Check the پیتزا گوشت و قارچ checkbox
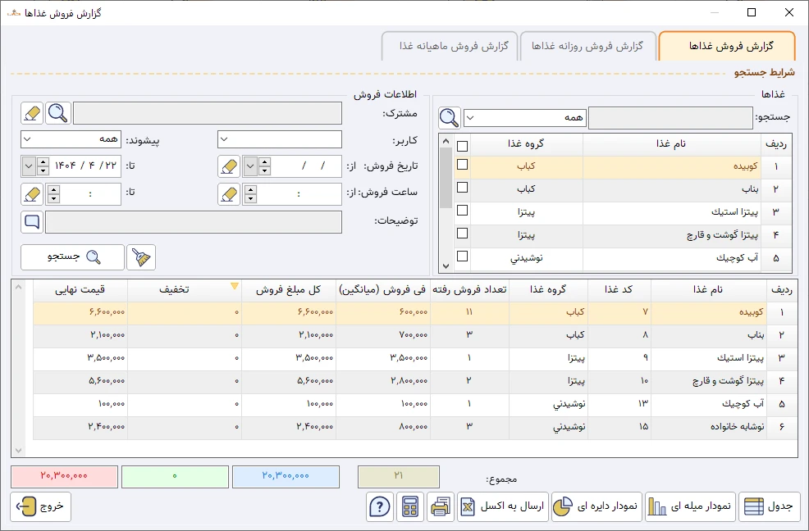The width and height of the screenshot is (809, 531). tap(463, 234)
